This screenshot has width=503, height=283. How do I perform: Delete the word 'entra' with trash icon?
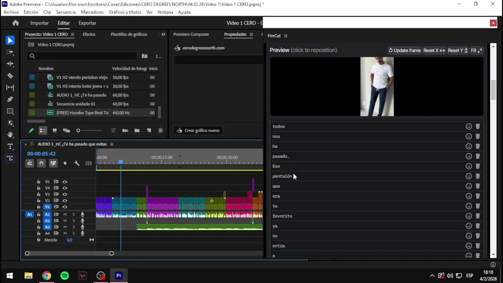pos(478,246)
